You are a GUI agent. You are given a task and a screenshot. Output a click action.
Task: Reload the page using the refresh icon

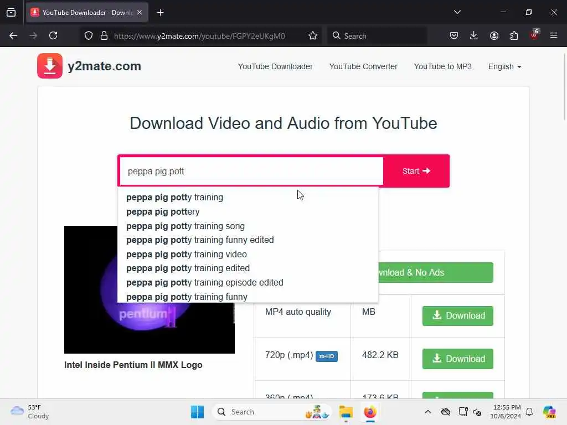point(53,35)
